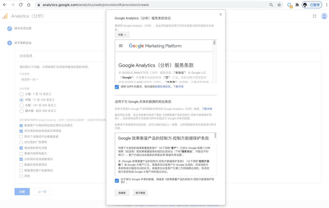This screenshot has height=208, width=329.
Task: Open the Chrome three-dot browser menu
Action: 326,5
